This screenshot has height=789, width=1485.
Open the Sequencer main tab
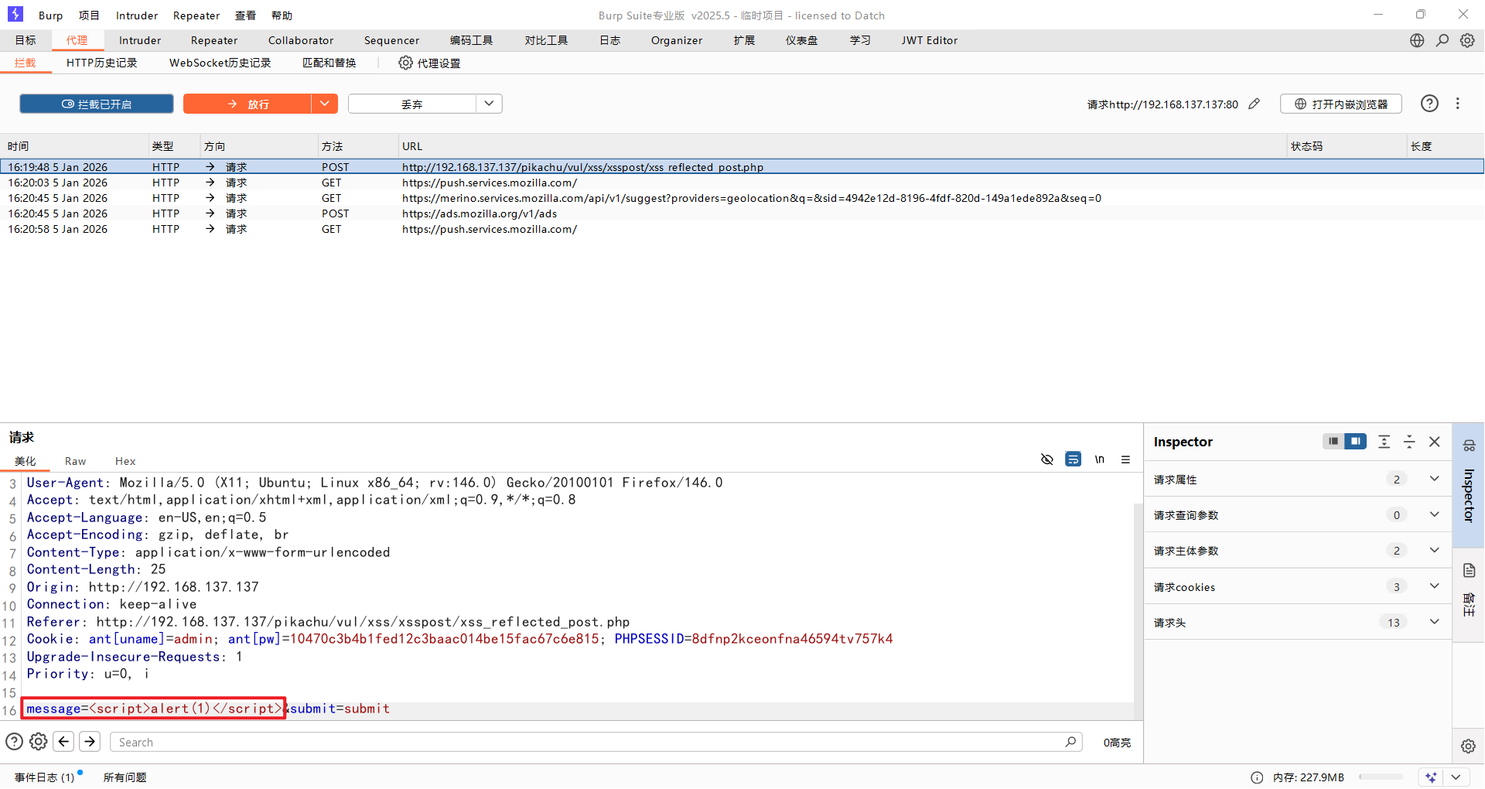(x=392, y=40)
